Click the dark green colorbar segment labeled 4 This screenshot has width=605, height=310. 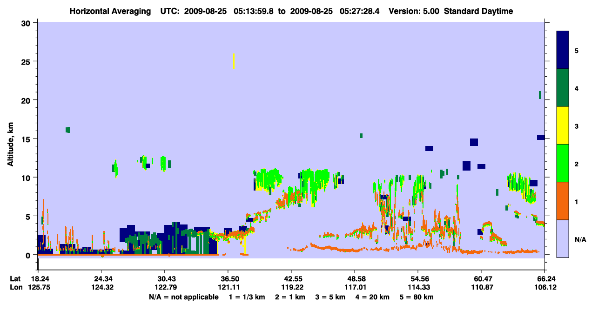pos(563,88)
